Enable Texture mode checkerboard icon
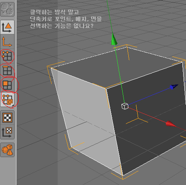This screenshot has width=186, height=185. click(7, 118)
